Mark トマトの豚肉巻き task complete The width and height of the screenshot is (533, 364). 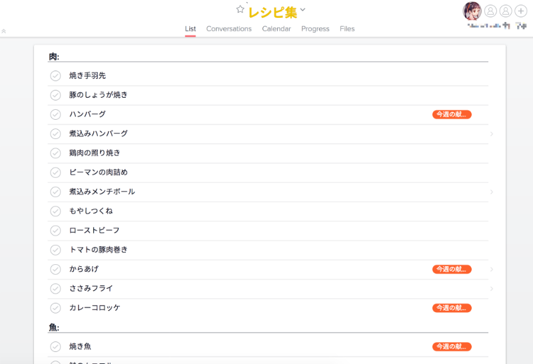click(x=55, y=250)
